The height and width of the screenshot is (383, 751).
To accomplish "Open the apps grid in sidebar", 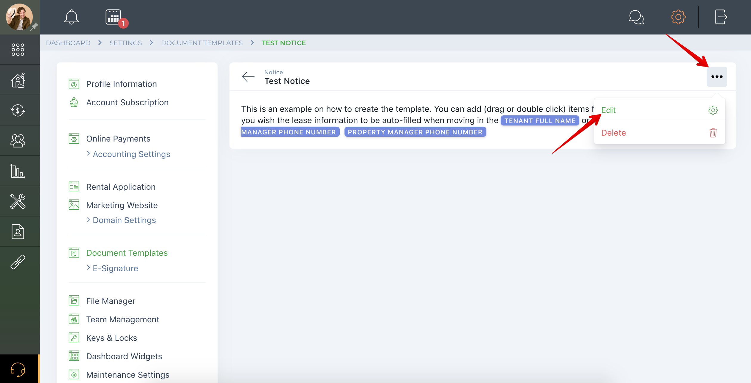I will [x=18, y=50].
